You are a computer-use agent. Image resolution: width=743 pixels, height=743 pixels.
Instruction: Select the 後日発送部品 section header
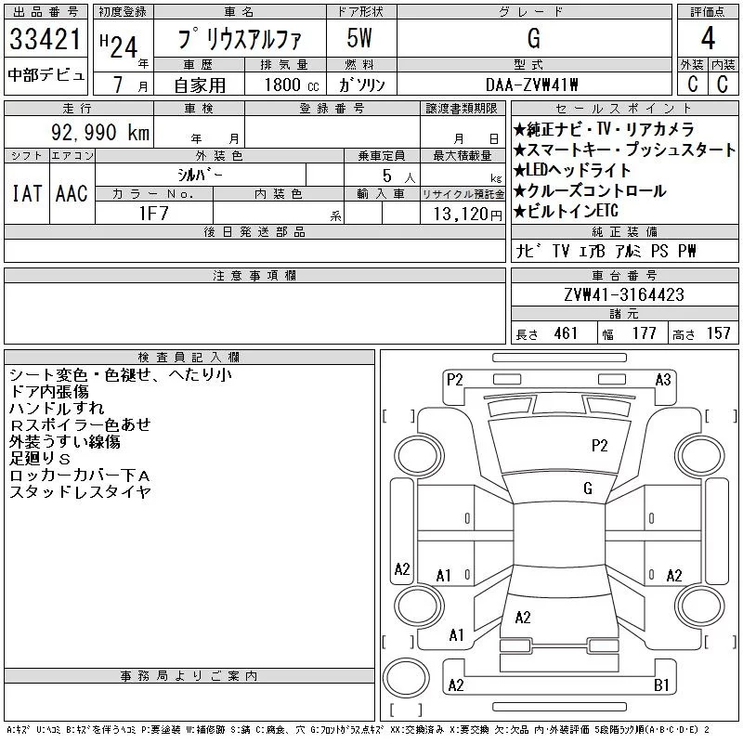(x=254, y=231)
